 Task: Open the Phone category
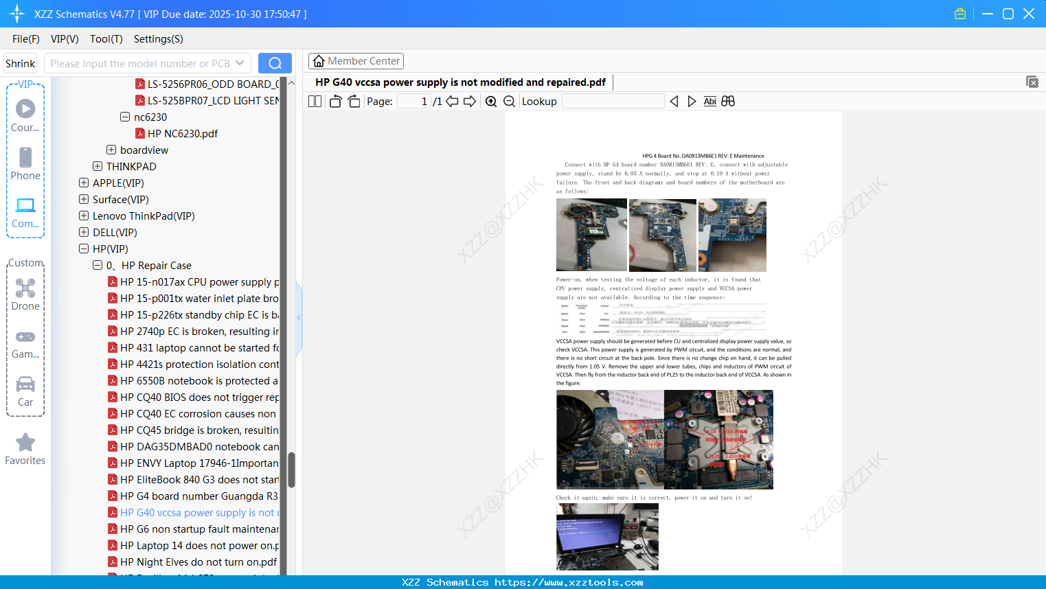coord(25,163)
